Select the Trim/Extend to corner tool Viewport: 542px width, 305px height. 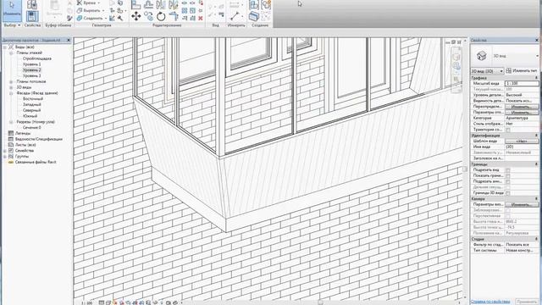(x=173, y=16)
